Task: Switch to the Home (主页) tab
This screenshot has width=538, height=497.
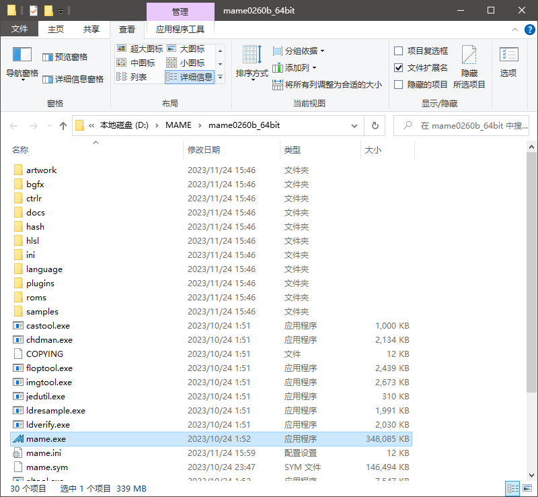Action: (56, 29)
